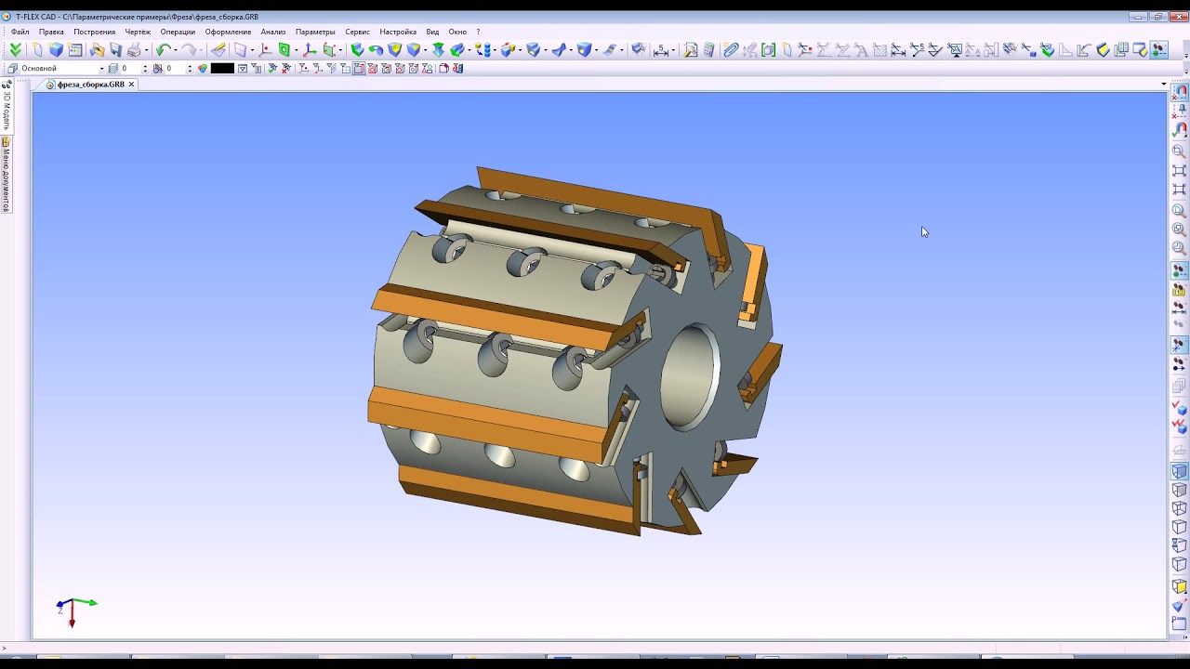Screen dimensions: 1190x669
Task: Open the Основной layer dropdown
Action: 100,69
